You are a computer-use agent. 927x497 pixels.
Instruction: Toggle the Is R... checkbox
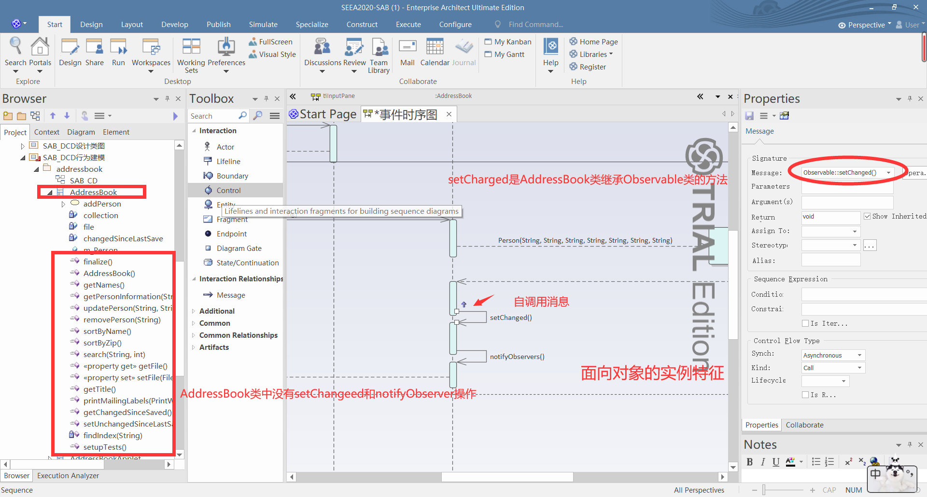pos(805,395)
